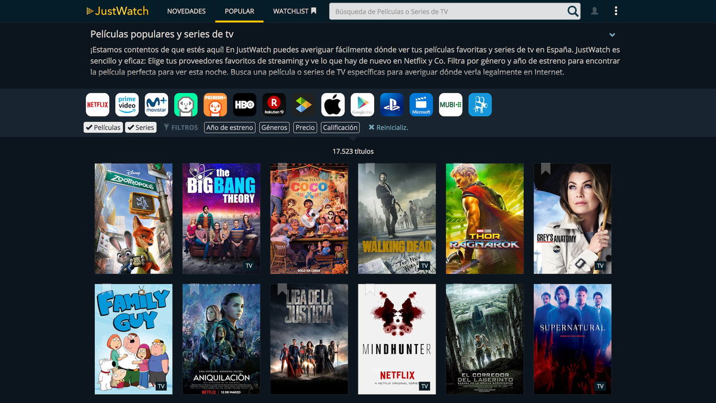Open the Géneros filter dropdown

[274, 127]
